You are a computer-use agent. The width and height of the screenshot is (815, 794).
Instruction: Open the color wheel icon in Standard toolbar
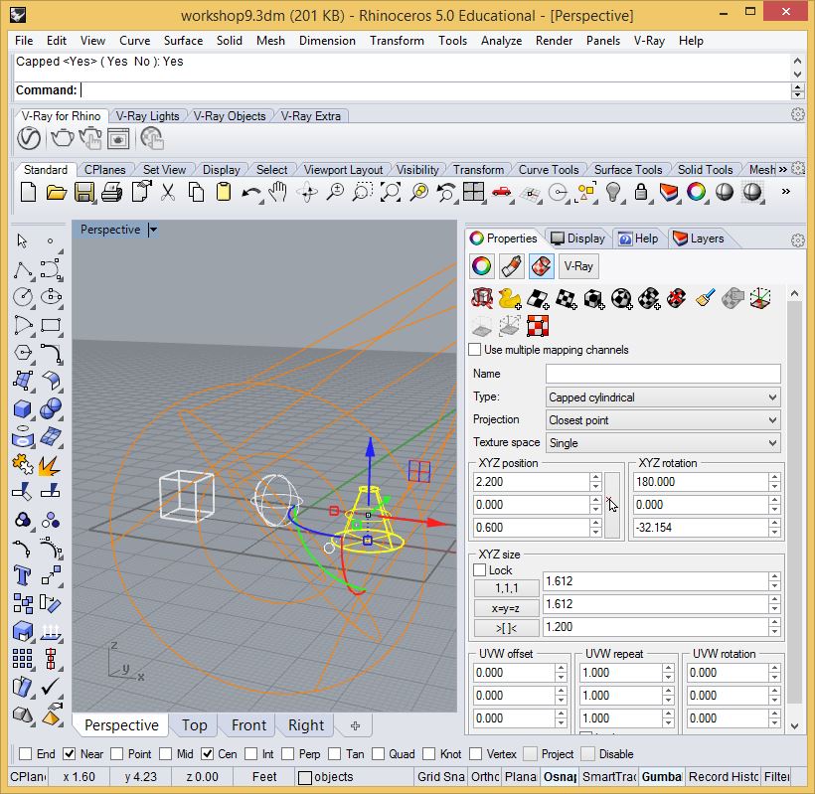click(x=697, y=192)
